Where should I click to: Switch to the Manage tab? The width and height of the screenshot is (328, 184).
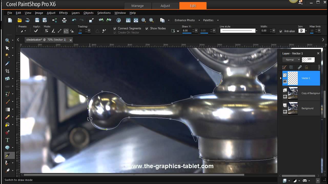[138, 6]
